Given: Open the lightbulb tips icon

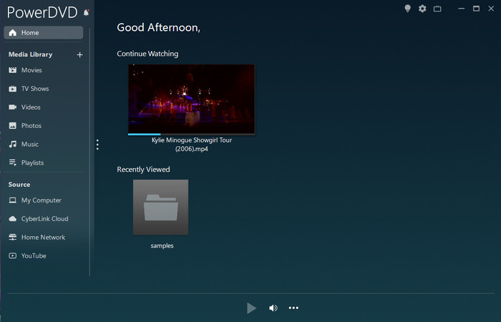Looking at the screenshot, I should (x=407, y=9).
